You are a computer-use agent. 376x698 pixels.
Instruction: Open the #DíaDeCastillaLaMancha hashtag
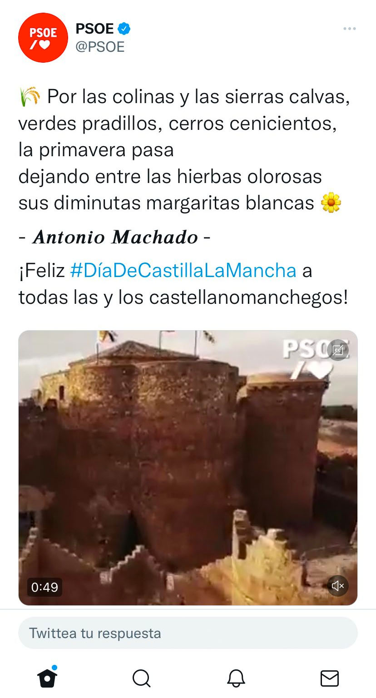pos(183,271)
